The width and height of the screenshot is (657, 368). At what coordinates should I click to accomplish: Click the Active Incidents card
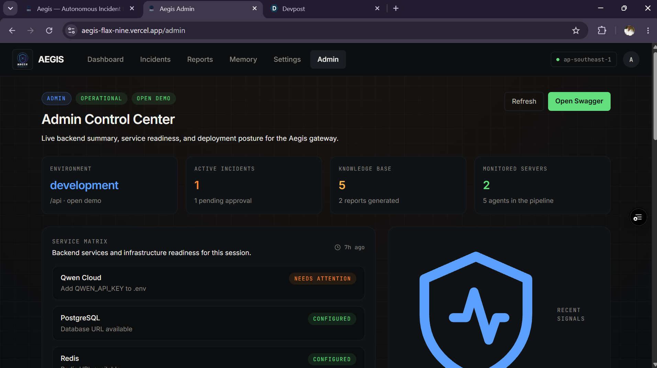254,185
